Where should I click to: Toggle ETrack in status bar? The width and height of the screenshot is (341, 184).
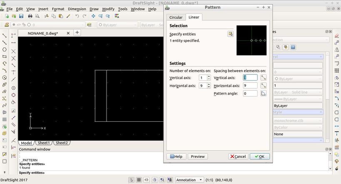(x=170, y=180)
